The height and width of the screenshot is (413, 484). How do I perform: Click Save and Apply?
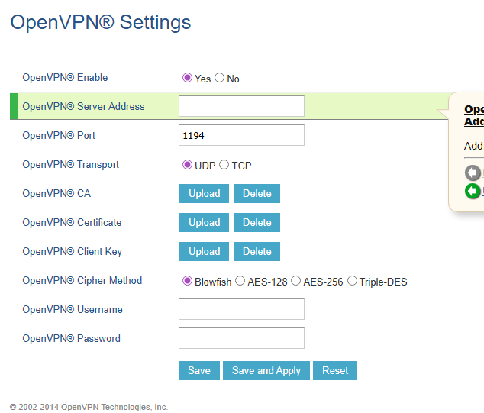pyautogui.click(x=266, y=371)
